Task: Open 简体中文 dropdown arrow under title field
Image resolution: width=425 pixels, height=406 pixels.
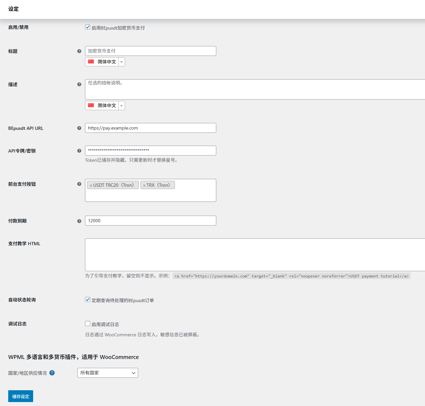Action: coord(121,62)
